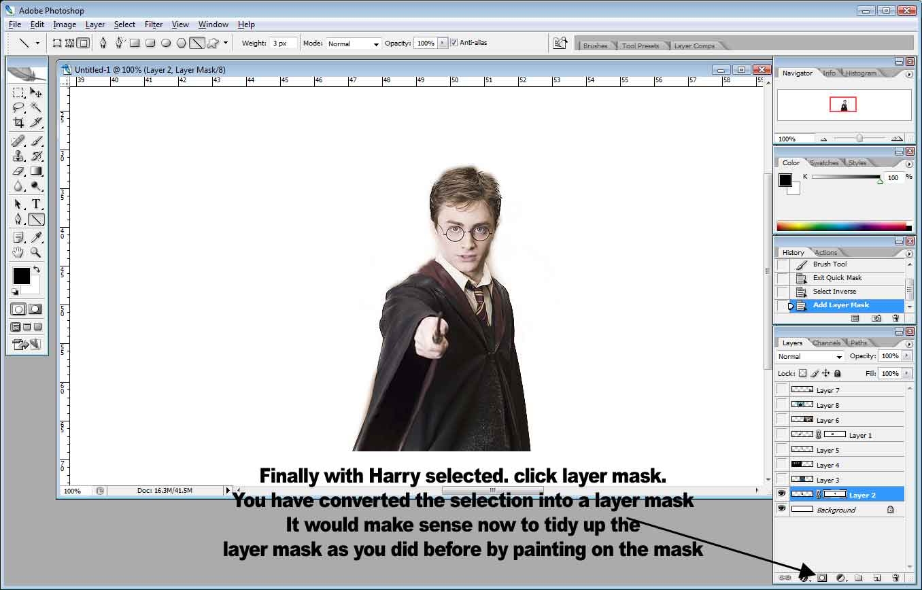922x590 pixels.
Task: Select the Move tool
Action: (36, 92)
